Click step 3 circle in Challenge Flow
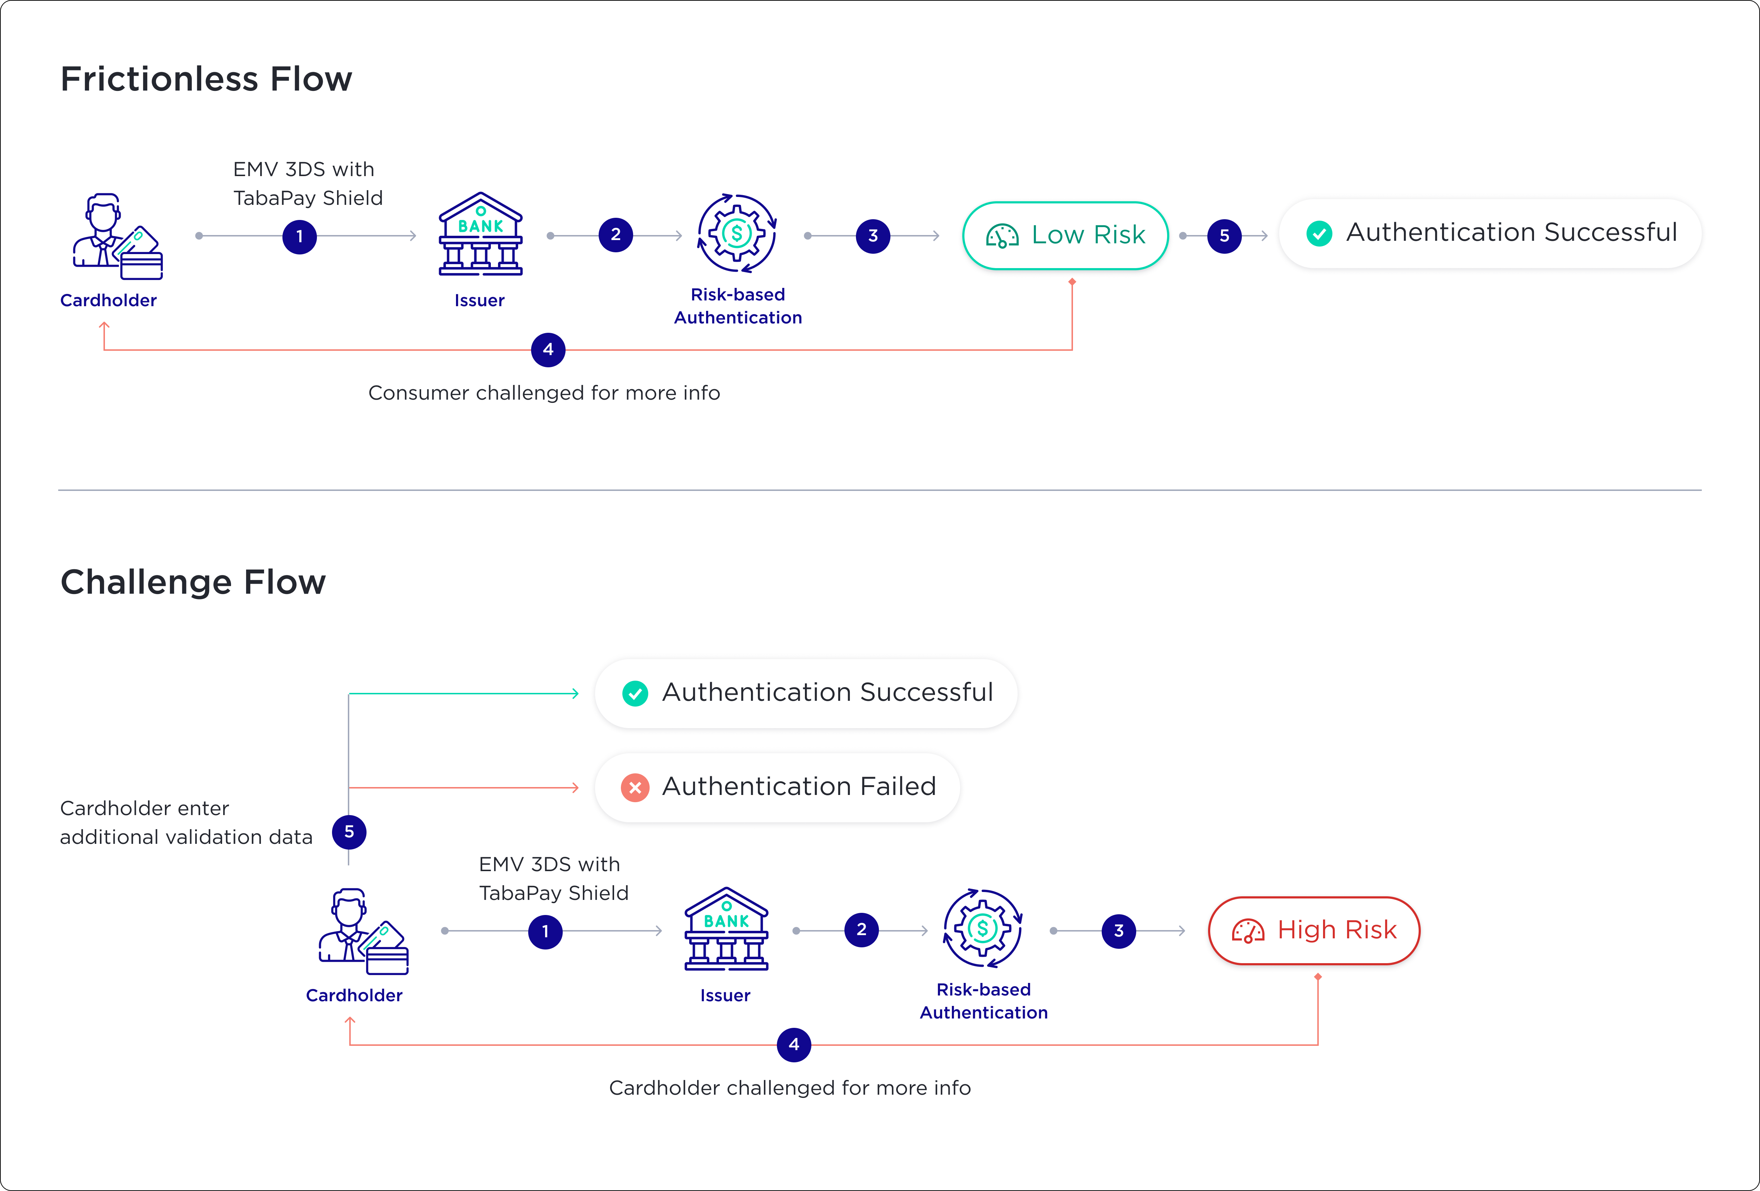The height and width of the screenshot is (1191, 1760). [x=1119, y=931]
